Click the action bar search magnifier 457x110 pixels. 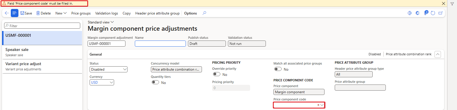204,13
